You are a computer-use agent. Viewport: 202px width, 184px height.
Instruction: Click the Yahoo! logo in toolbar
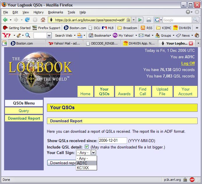click(x=6, y=36)
